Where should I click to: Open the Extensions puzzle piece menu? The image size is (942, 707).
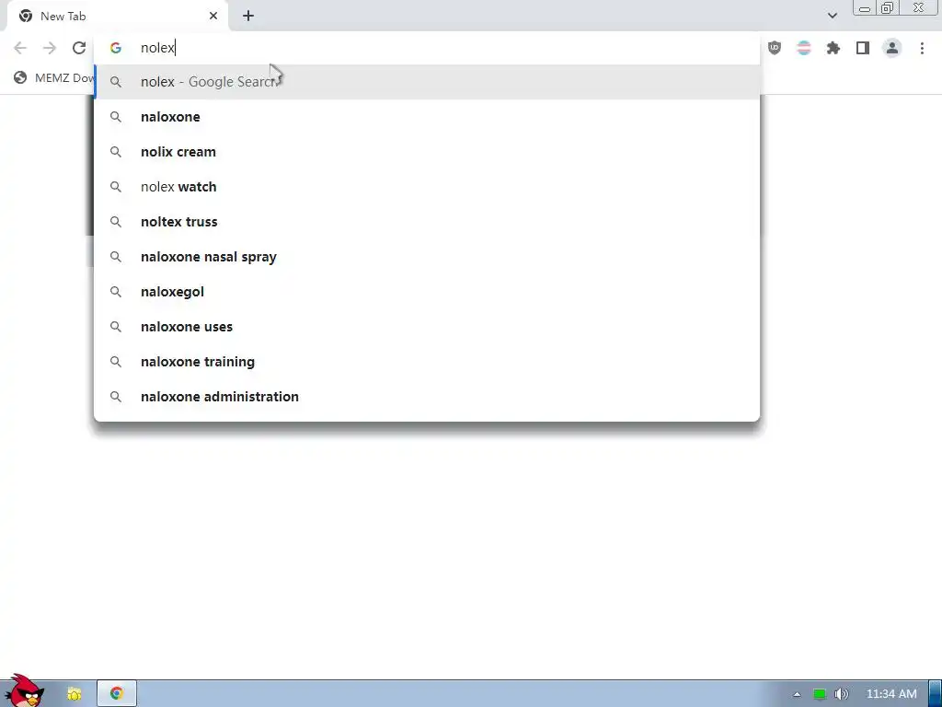click(x=833, y=48)
